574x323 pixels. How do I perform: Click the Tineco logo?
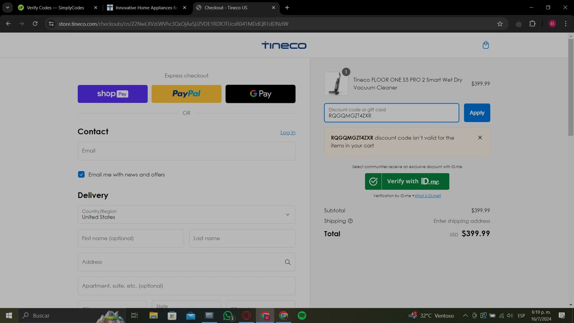coord(284,45)
